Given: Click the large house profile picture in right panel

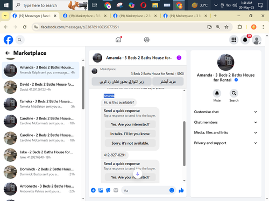Looking at the screenshot, I should (225, 62).
